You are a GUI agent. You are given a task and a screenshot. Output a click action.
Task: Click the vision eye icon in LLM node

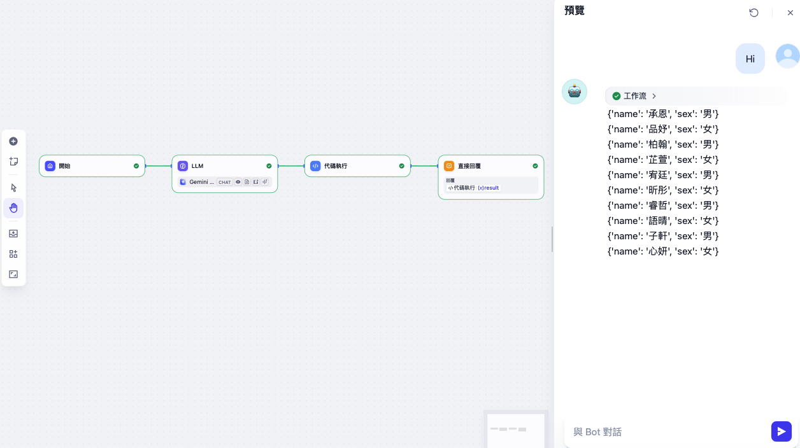(238, 182)
